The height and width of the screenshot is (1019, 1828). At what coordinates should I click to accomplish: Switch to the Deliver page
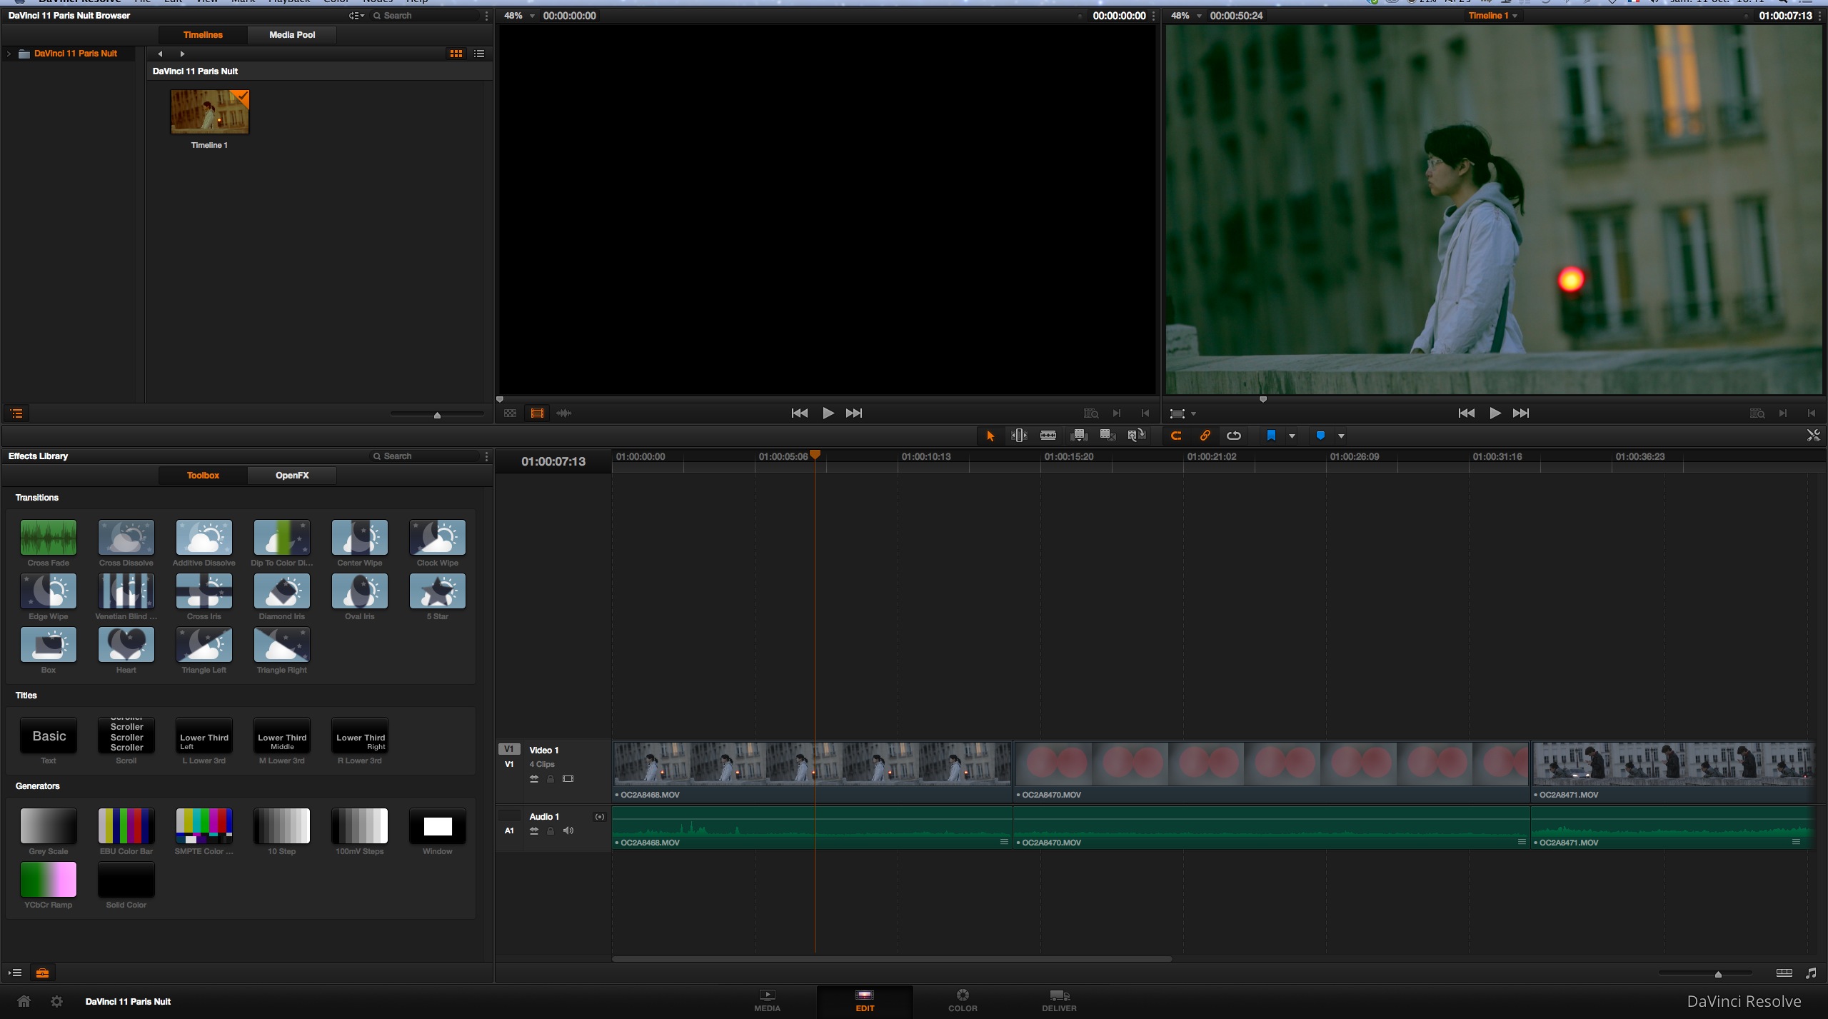(1059, 1000)
